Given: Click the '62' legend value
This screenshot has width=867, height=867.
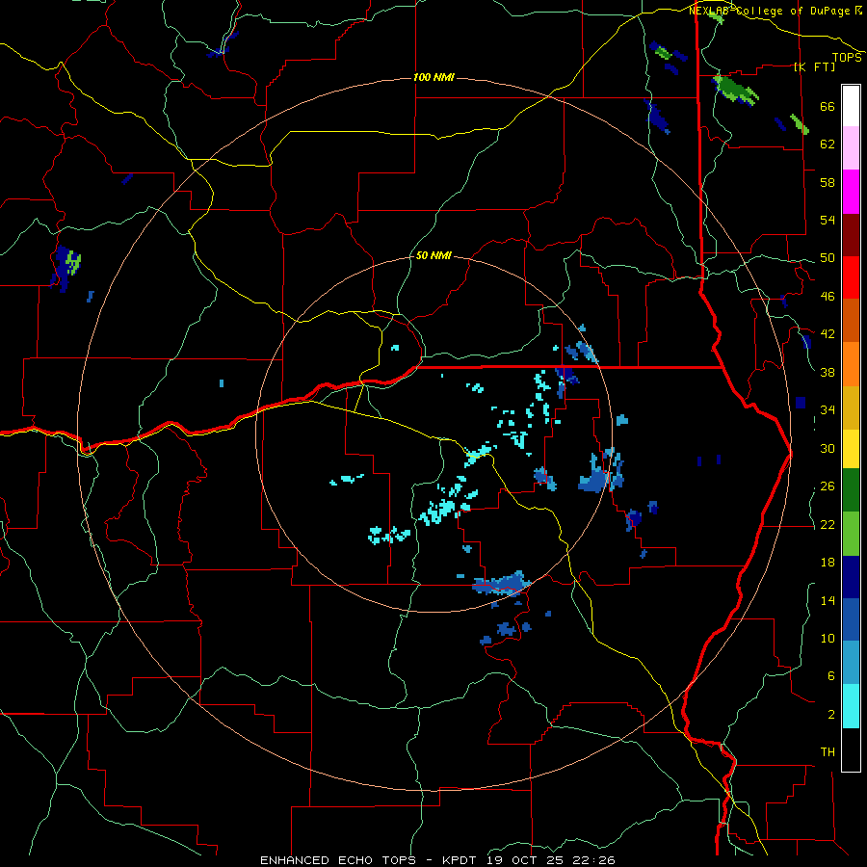Looking at the screenshot, I should click(828, 144).
